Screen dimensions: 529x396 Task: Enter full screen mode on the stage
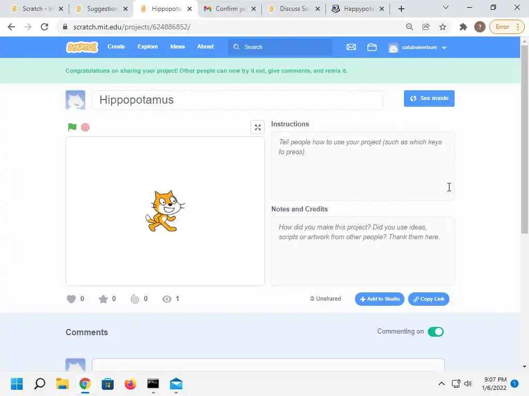(x=257, y=127)
